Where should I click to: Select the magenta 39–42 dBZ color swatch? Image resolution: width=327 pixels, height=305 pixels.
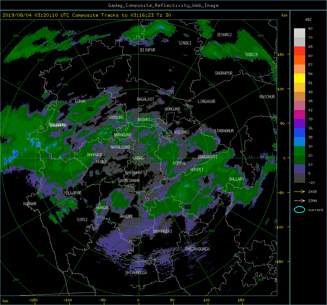click(x=299, y=115)
